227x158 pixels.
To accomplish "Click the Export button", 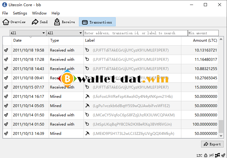I will coord(212,144).
